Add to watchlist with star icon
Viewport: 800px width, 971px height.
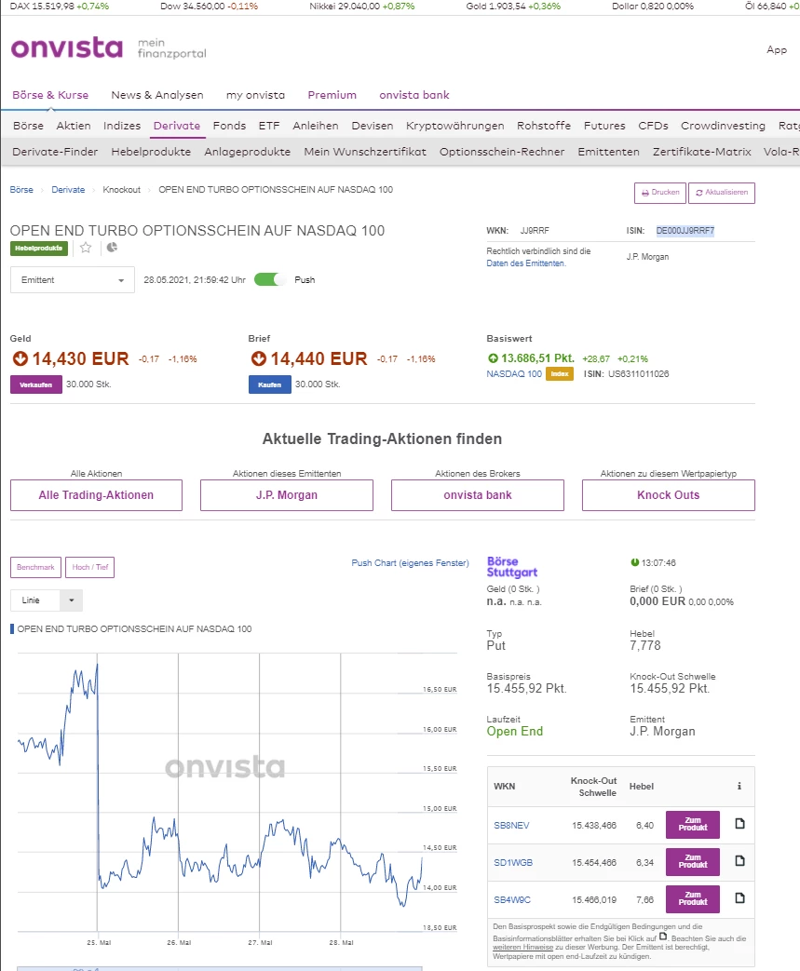86,248
